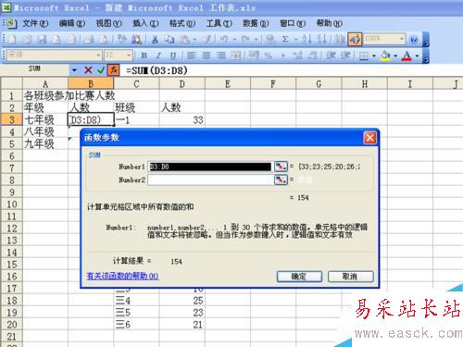Open the 文件 (File) menu
This screenshot has height=347, width=463.
tap(35, 23)
